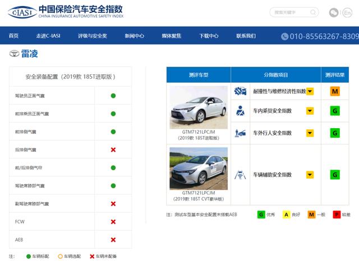Click the 车外行人安全指数 label

pyautogui.click(x=272, y=133)
